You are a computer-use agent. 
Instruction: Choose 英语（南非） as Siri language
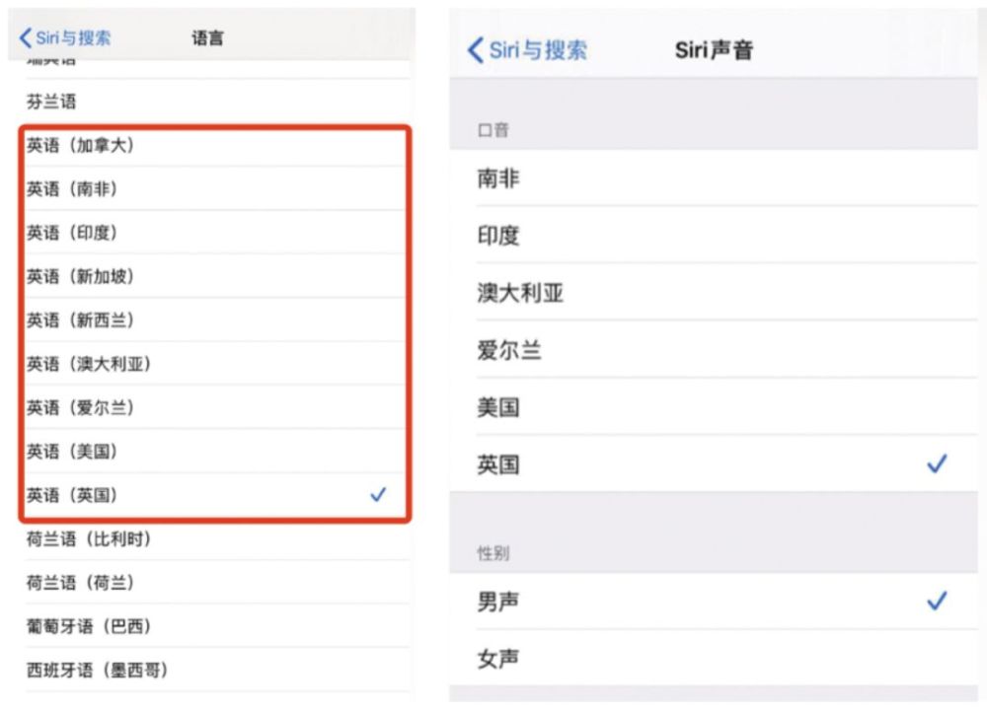coord(72,189)
